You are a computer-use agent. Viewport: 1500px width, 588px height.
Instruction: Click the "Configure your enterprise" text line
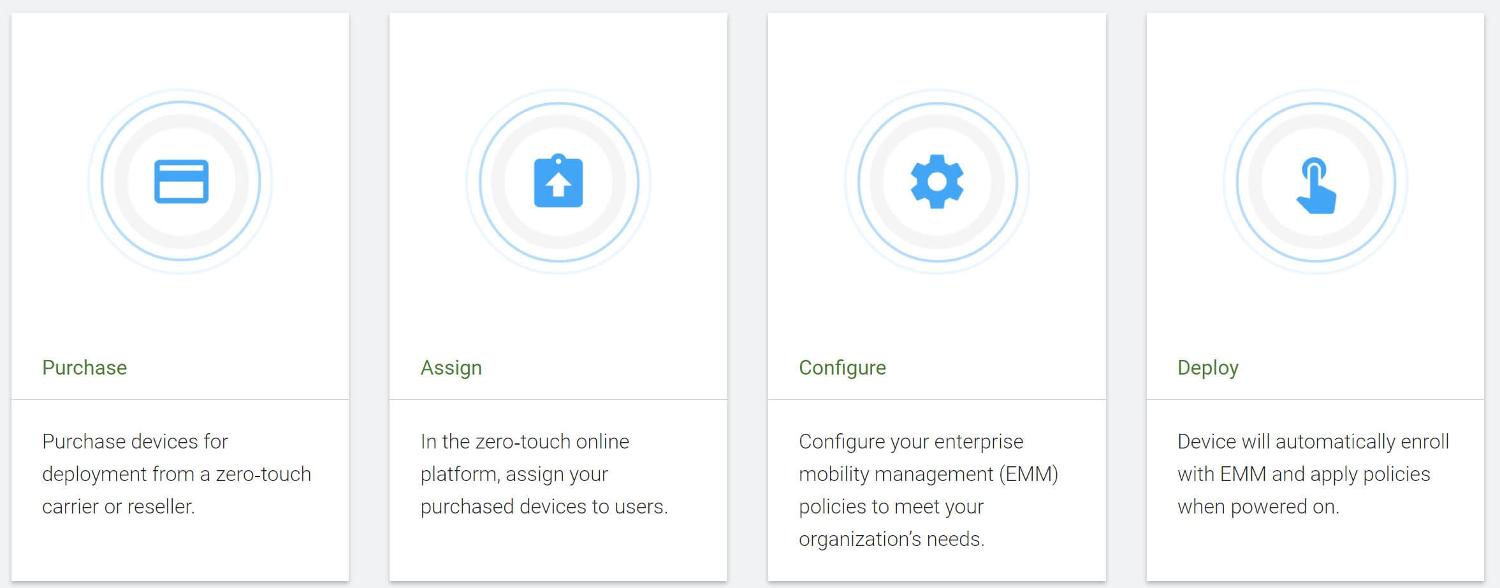pos(911,441)
